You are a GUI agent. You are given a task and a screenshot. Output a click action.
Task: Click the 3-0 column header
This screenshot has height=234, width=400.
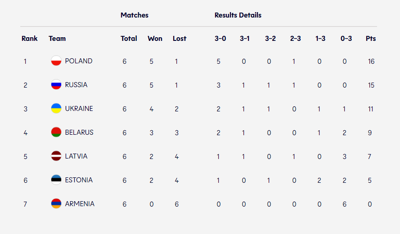tap(220, 39)
